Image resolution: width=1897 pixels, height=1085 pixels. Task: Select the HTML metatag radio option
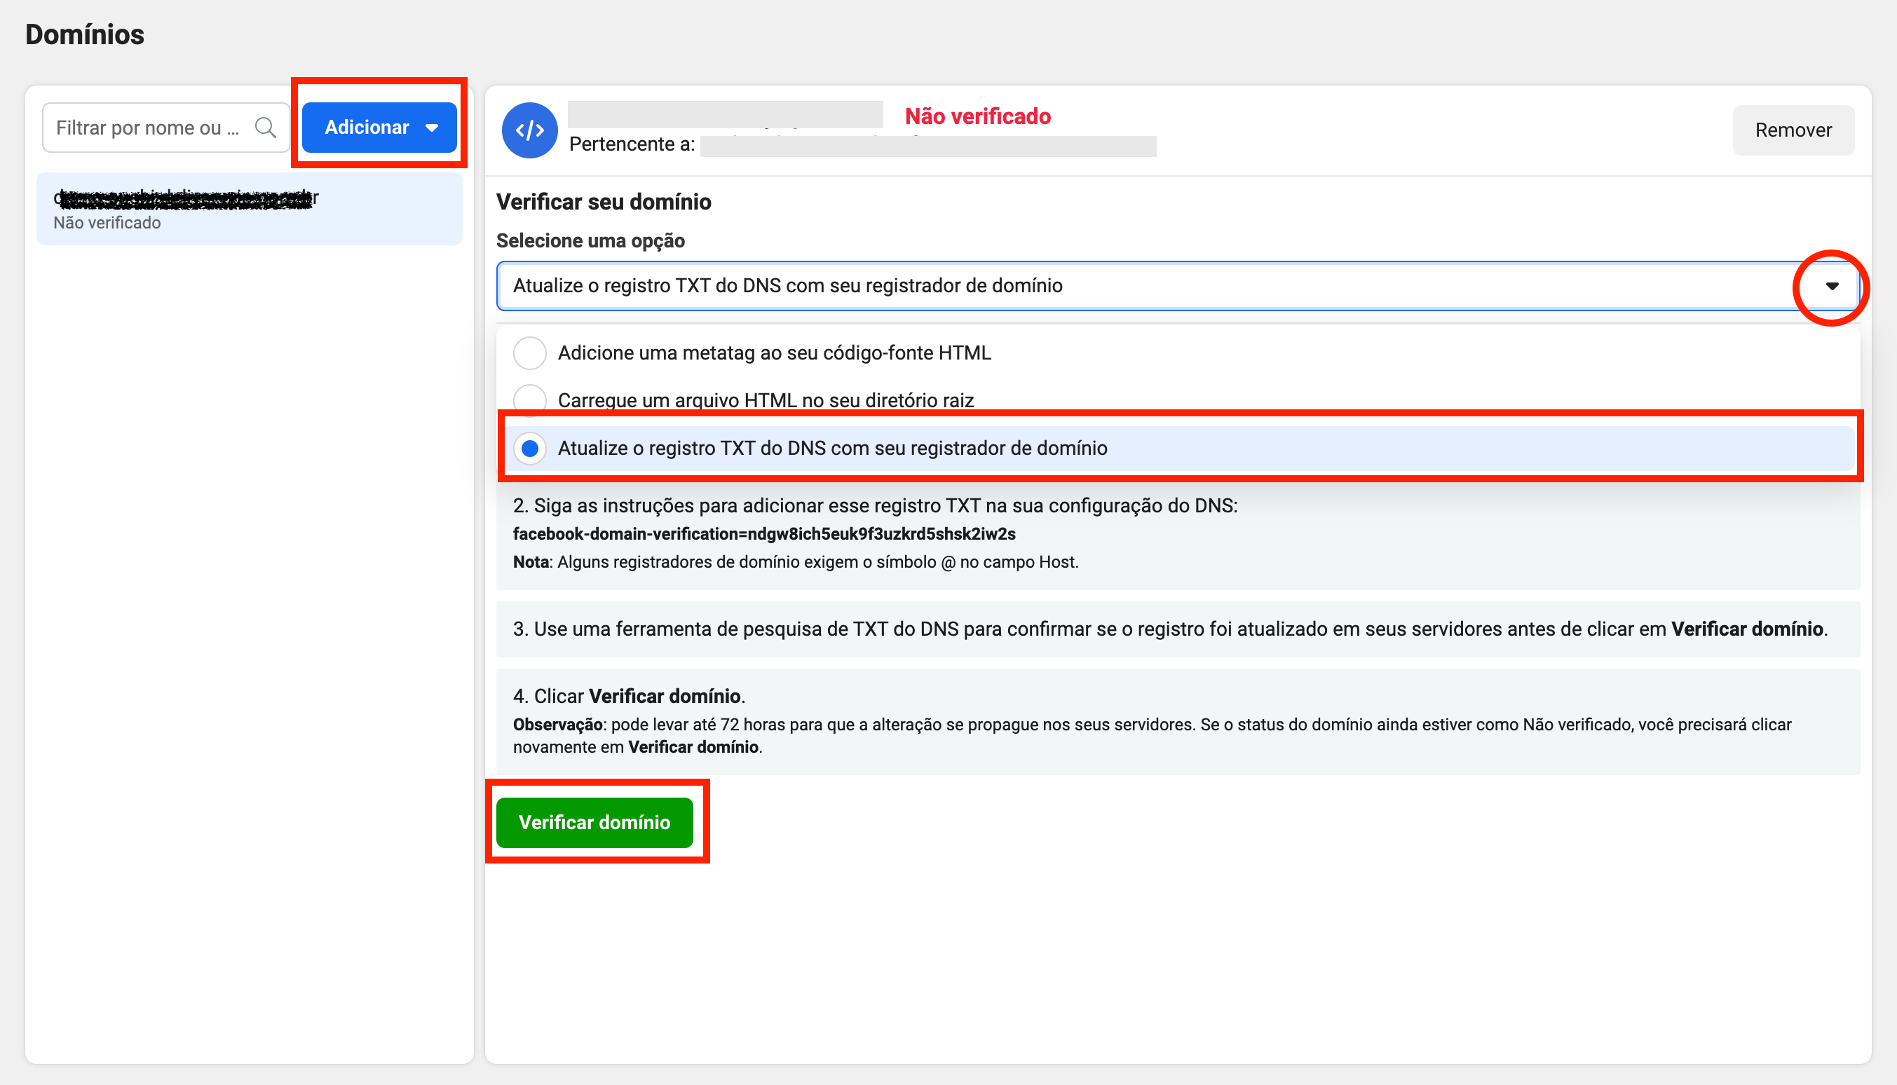point(530,353)
